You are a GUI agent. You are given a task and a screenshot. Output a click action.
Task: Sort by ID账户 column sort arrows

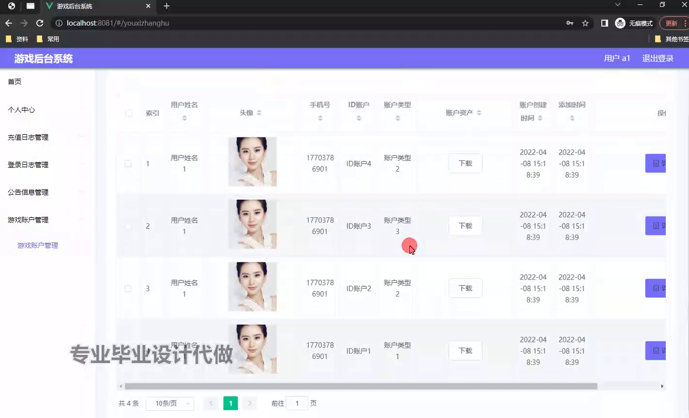(359, 118)
